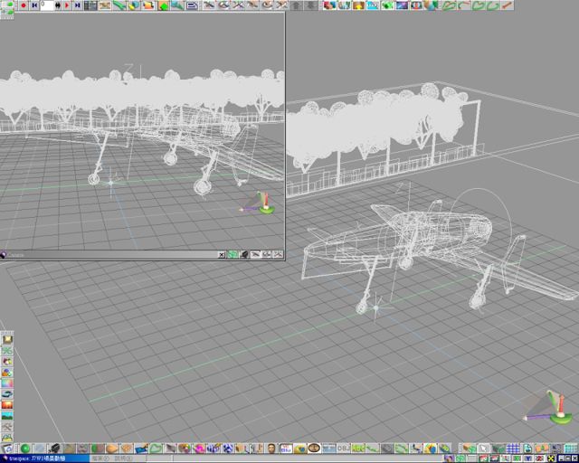Viewport: 579px width, 463px height.
Task: Click the camera icon in bottom toolbar
Action: click(54, 449)
